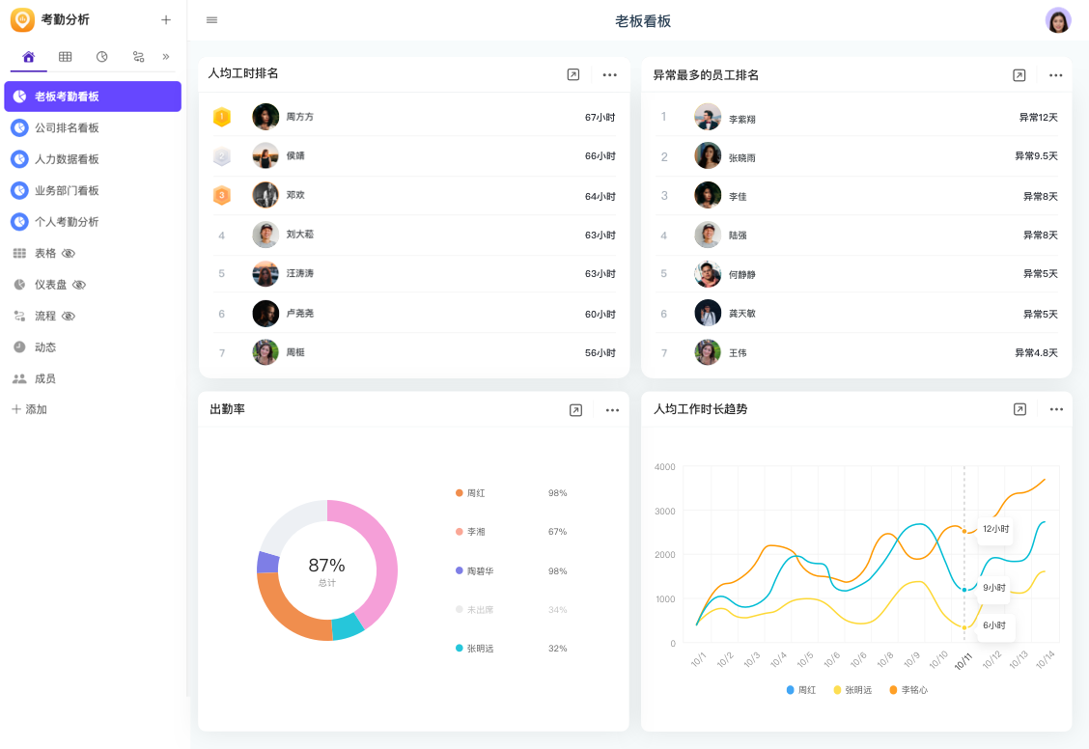Click the home icon tab in sidebar
Viewport: 1089px width, 749px height.
(28, 57)
